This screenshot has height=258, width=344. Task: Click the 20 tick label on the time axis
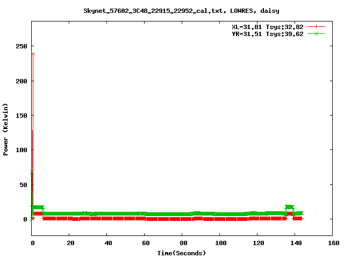(x=69, y=243)
